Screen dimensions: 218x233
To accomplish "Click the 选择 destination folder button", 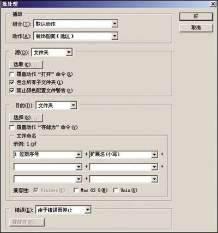I will coord(26,118).
